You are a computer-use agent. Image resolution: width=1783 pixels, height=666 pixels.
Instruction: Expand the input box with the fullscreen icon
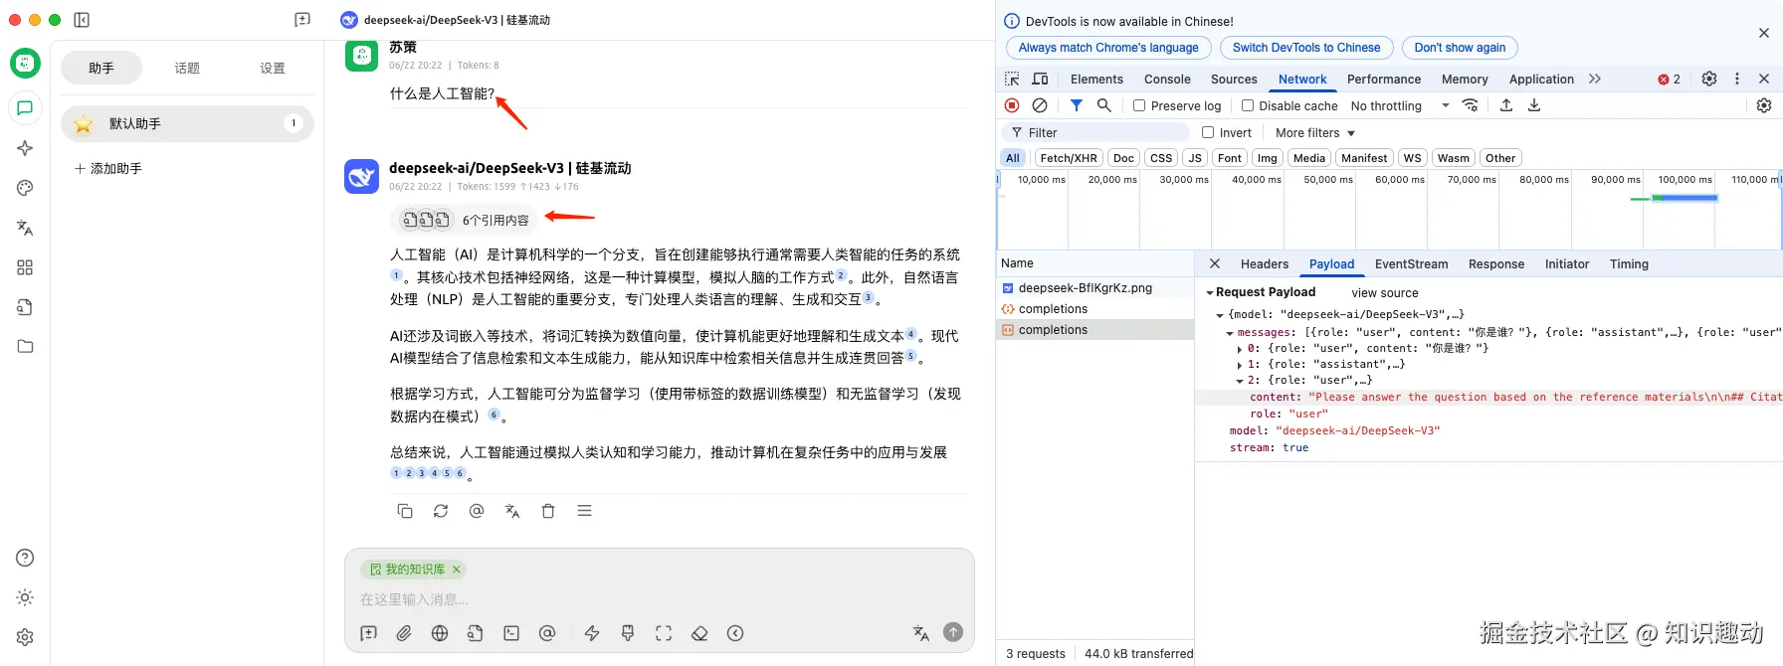(x=664, y=633)
